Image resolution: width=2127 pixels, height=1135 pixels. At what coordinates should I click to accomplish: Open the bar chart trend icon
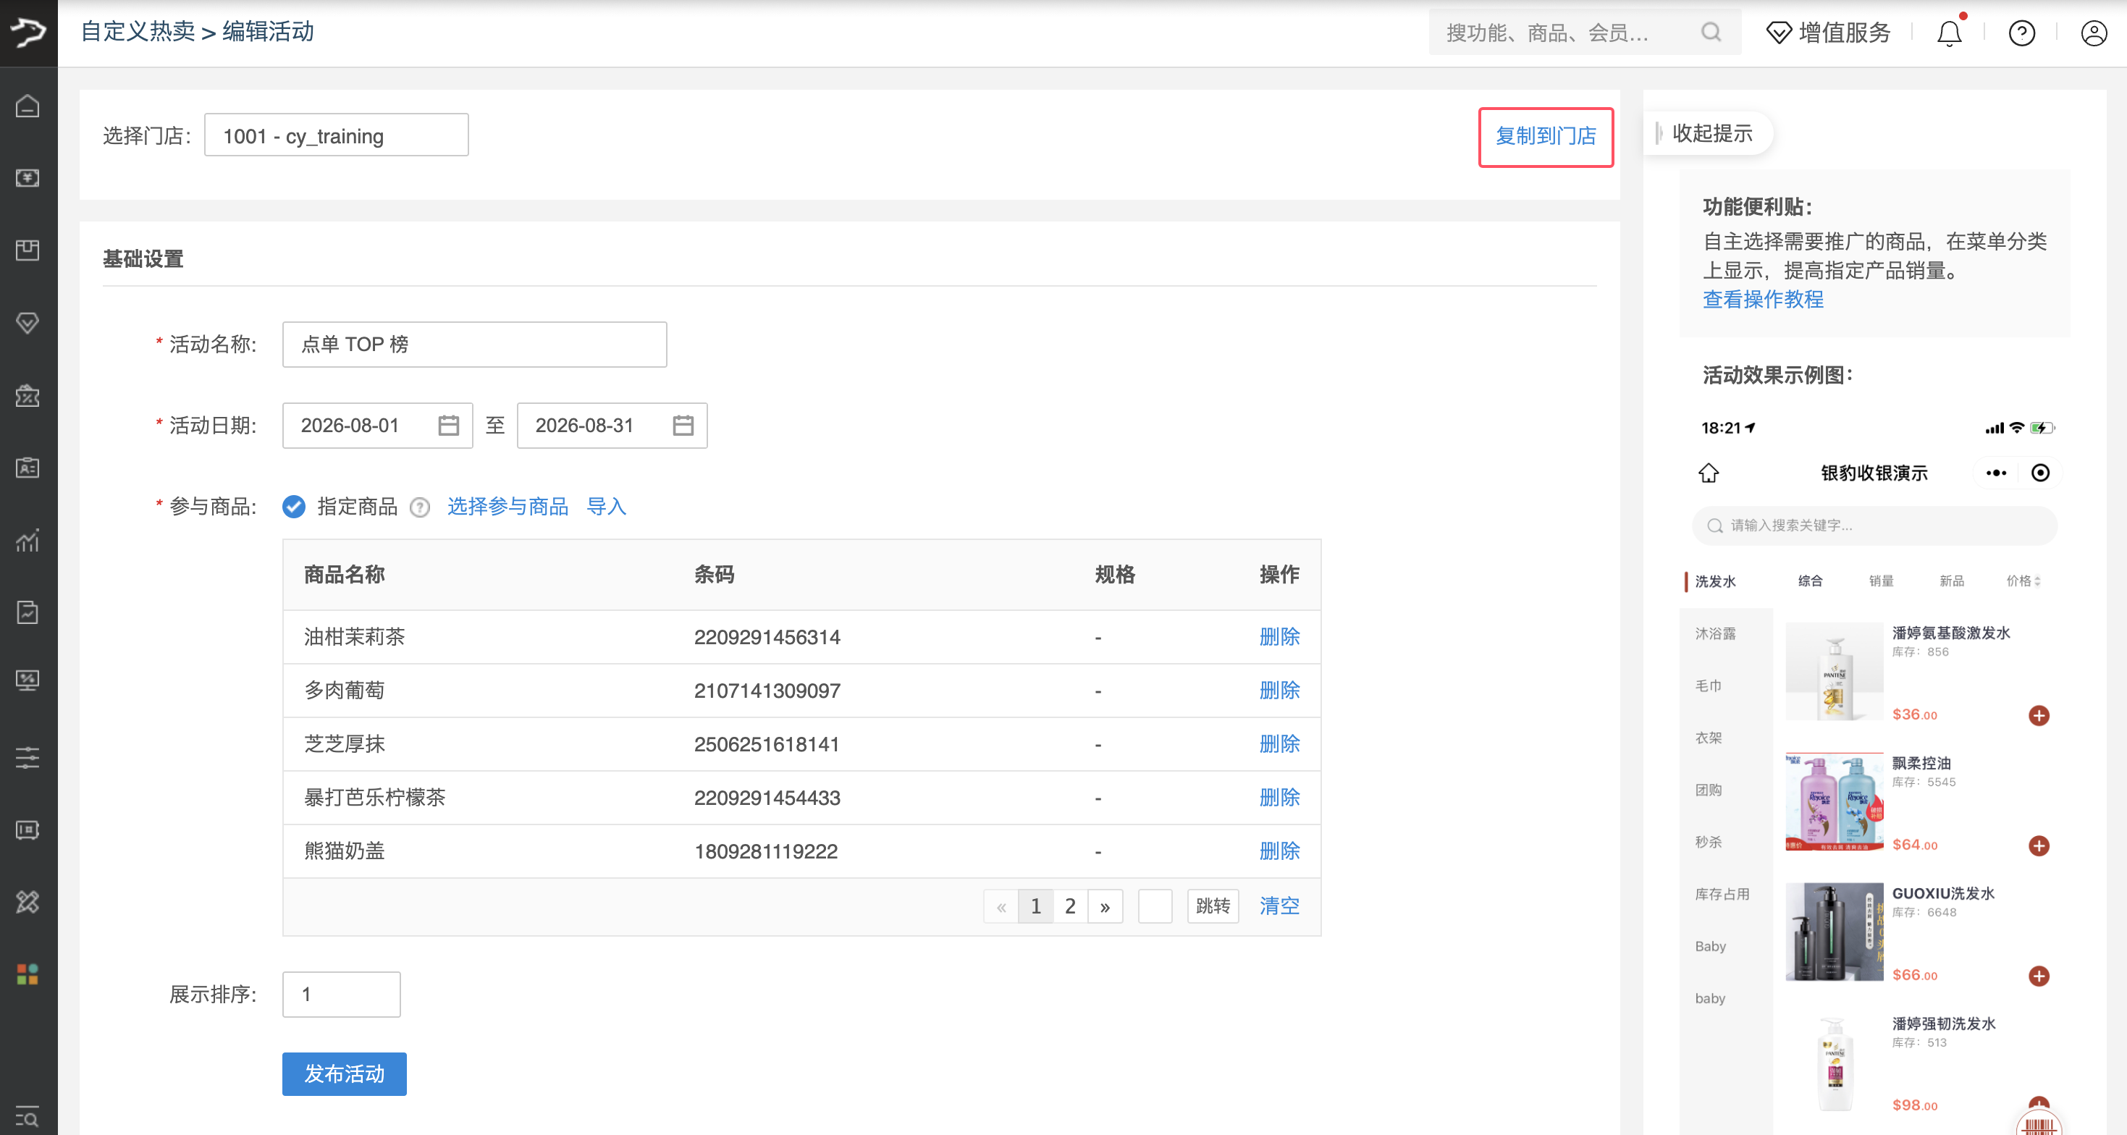pos(28,541)
